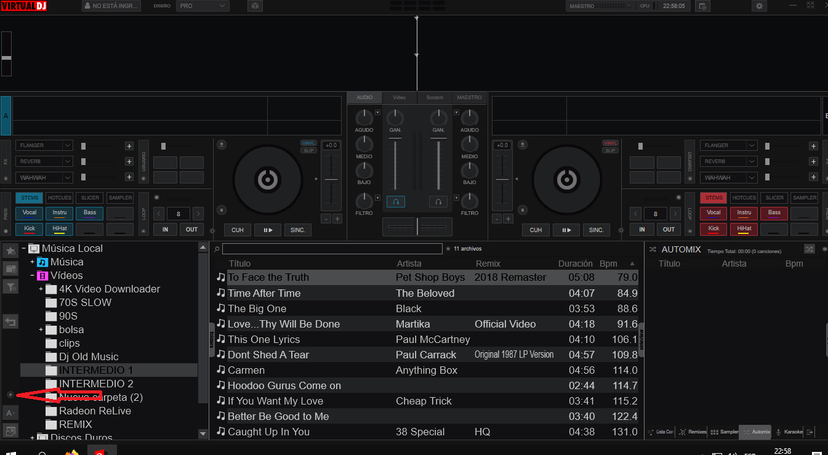The width and height of the screenshot is (828, 455).
Task: Click left deck pitch fader
Action: [331, 180]
